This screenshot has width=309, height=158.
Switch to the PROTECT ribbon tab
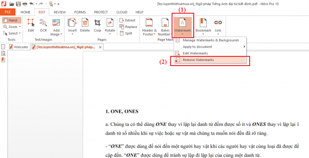pyautogui.click(x=101, y=12)
